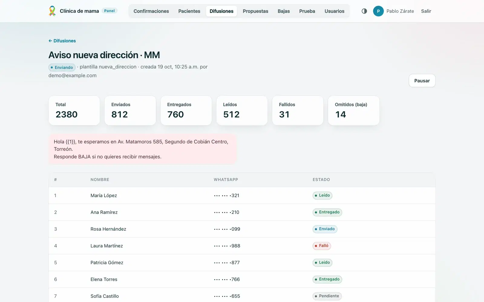Viewport: 484px width, 302px height.
Task: Click the WHATSAPP column header
Action: (226, 180)
